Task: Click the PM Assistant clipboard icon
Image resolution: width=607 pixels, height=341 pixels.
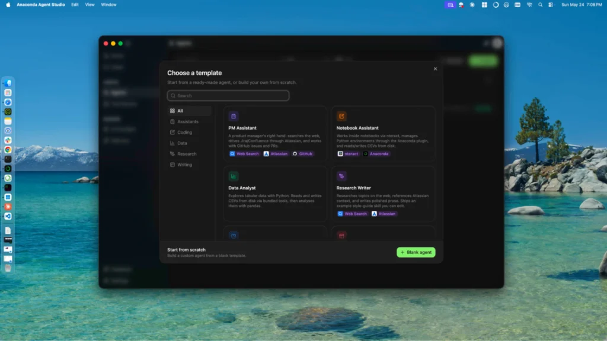Action: click(234, 117)
